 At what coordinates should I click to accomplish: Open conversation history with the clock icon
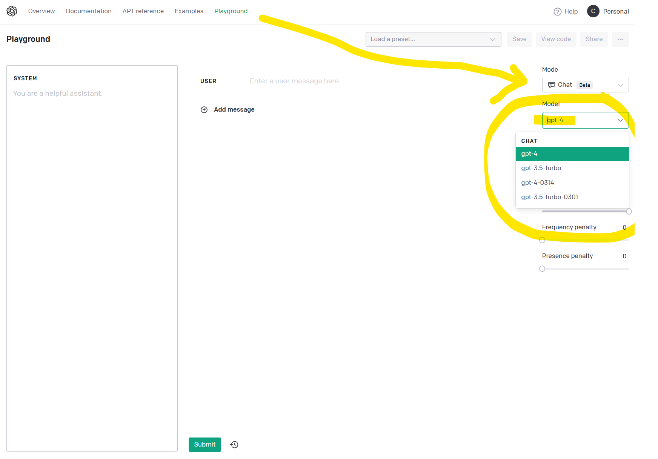point(234,445)
